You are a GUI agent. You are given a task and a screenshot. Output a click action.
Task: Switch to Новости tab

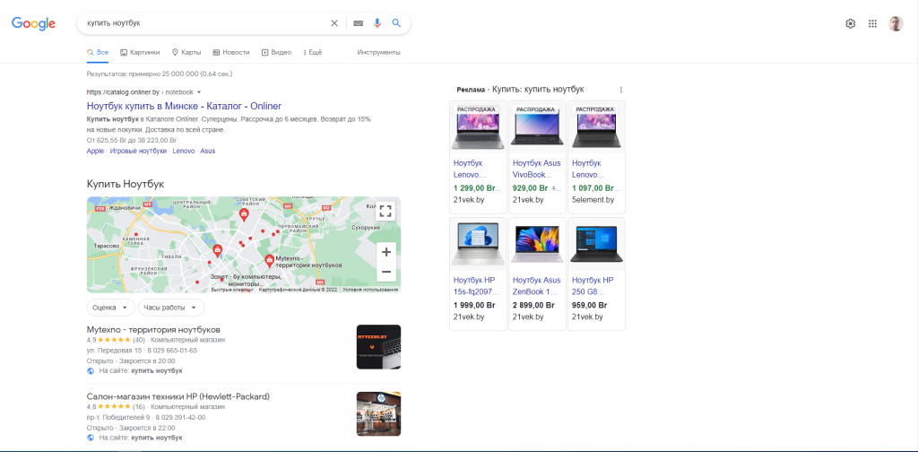(x=231, y=52)
